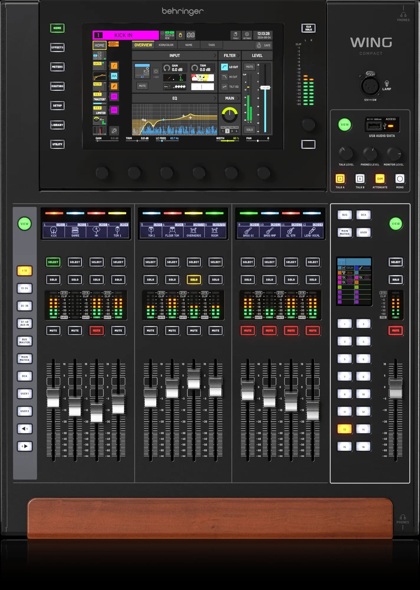Viewport: 420px width, 590px height.
Task: Toggle Select on the Kick channel 1
Action: (x=53, y=262)
